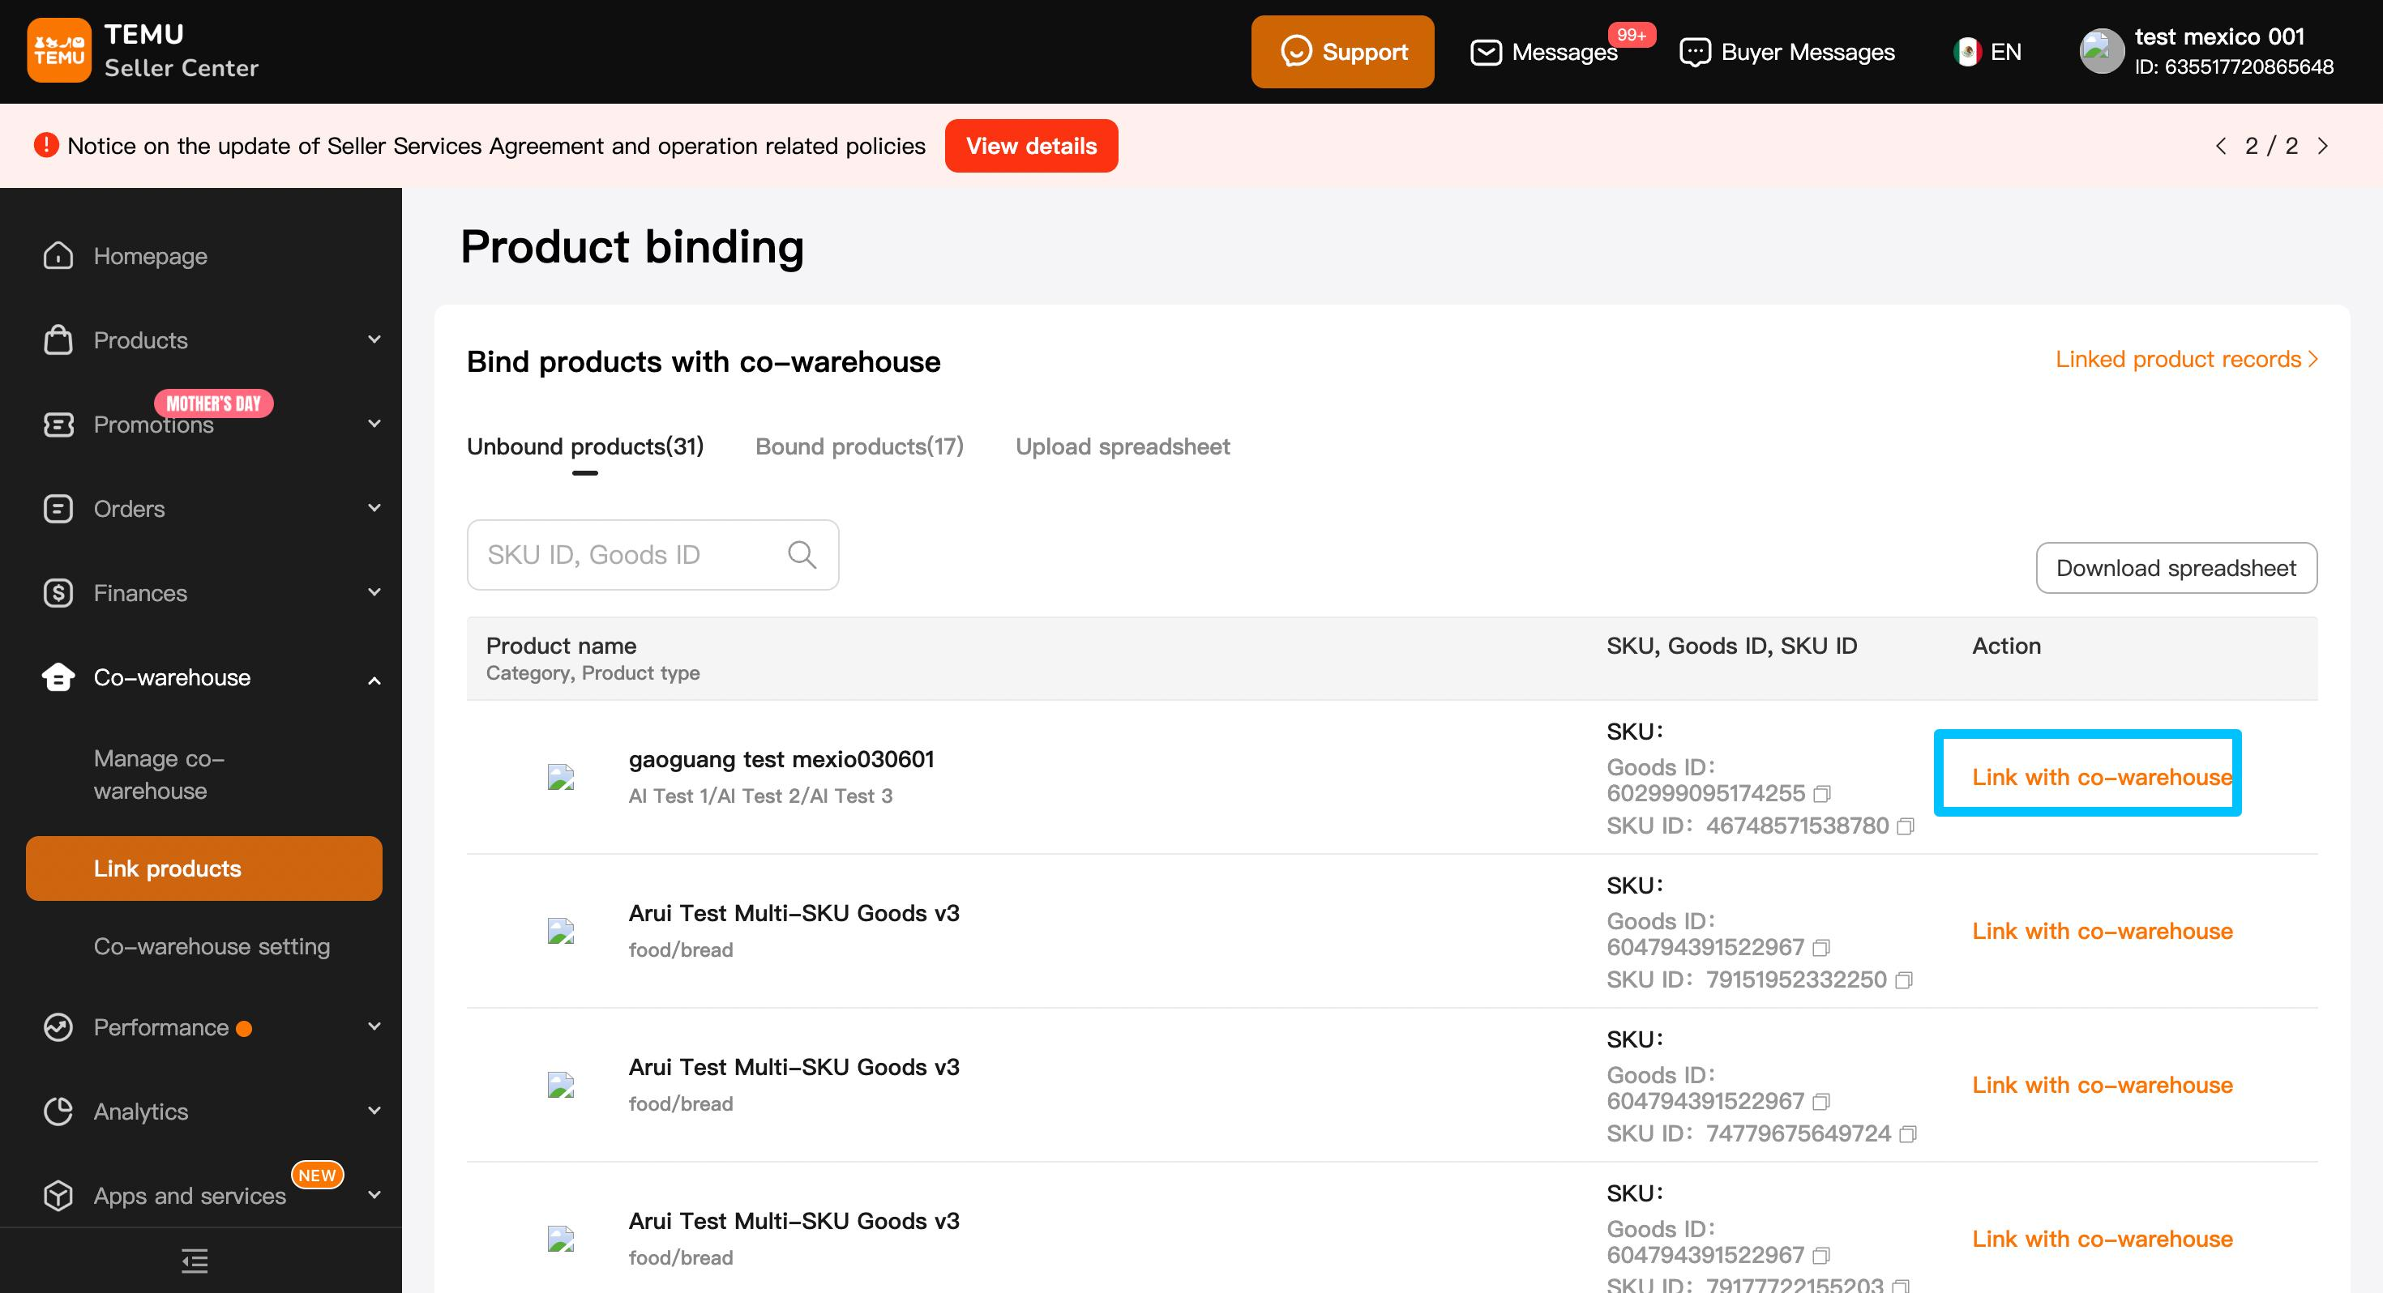Open the EN language selector
2383x1293 pixels.
[x=1987, y=52]
